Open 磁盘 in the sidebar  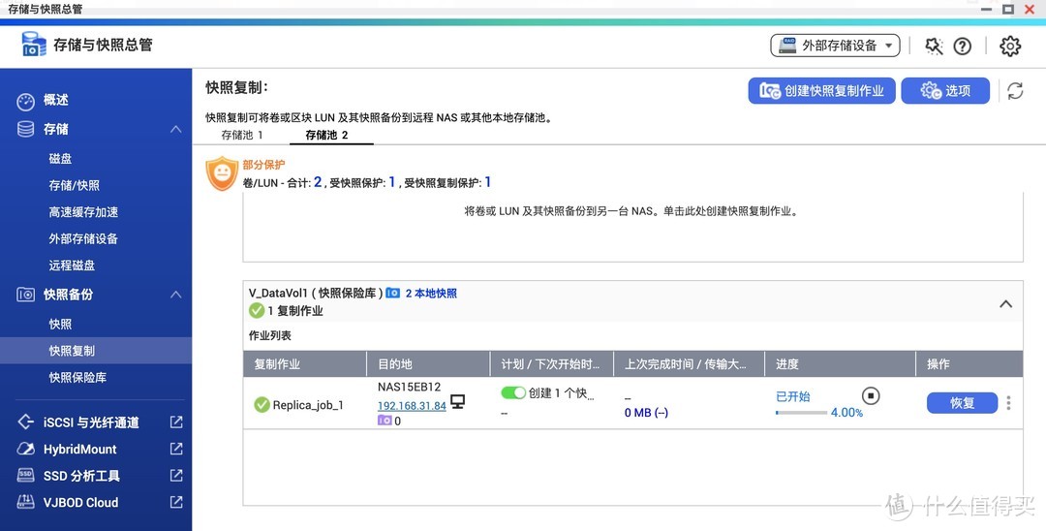(x=60, y=159)
